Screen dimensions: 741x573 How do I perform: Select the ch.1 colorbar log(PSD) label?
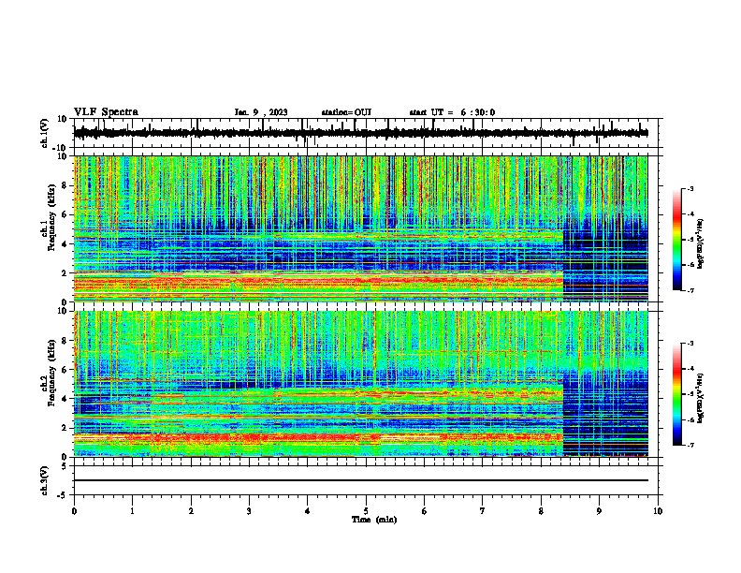pos(701,243)
